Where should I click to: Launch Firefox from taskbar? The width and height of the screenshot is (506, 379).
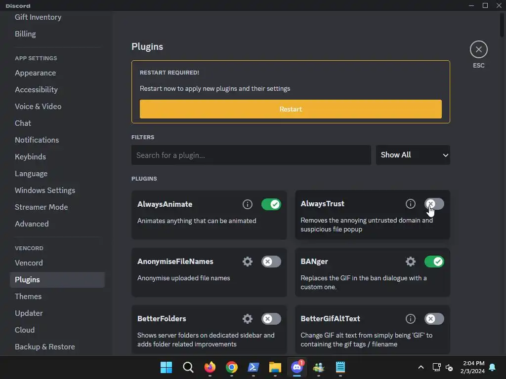[x=210, y=367]
